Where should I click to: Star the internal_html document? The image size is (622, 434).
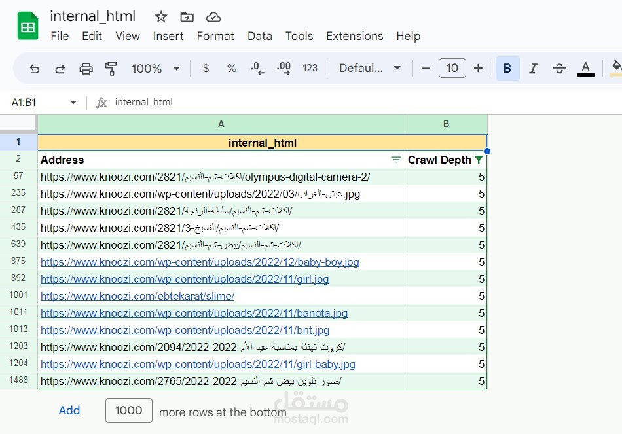[160, 16]
